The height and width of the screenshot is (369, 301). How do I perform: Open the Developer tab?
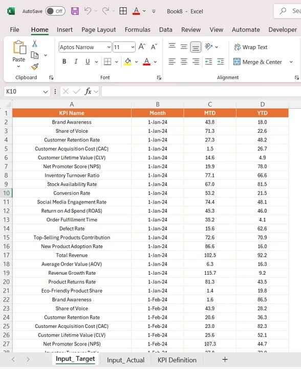(283, 30)
